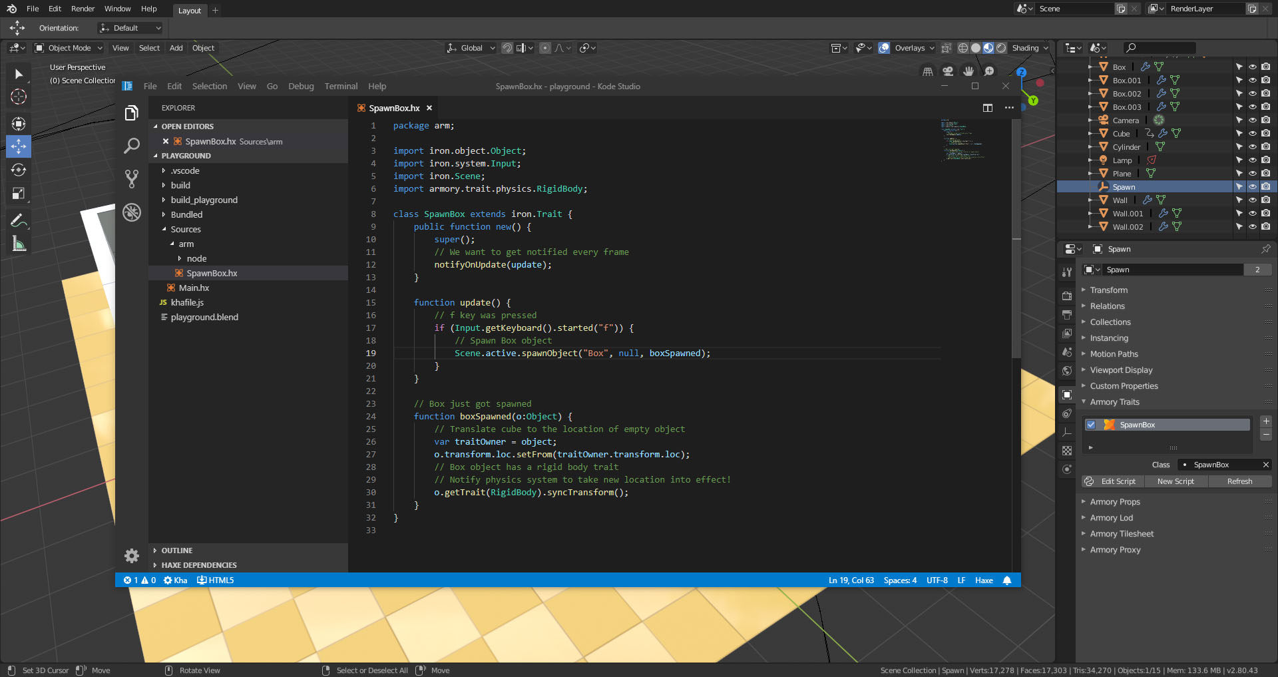Click the plus to add an Armory trait
Image resolution: width=1278 pixels, height=677 pixels.
[1266, 421]
